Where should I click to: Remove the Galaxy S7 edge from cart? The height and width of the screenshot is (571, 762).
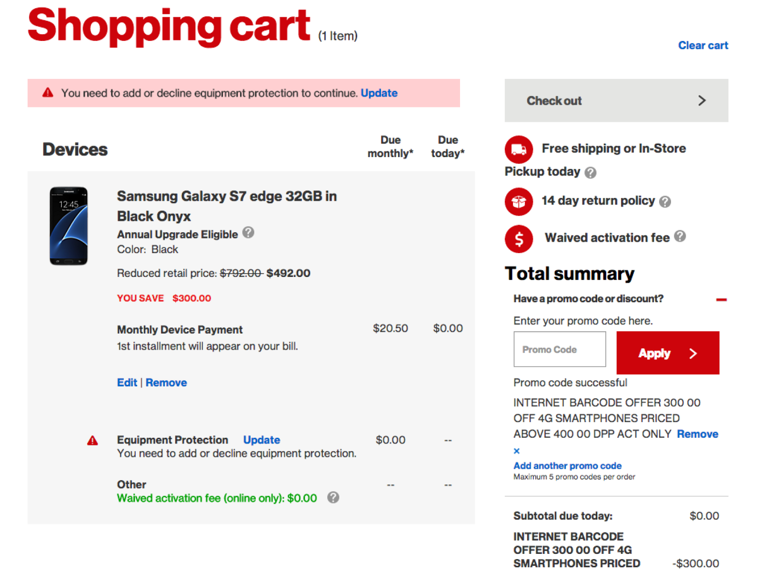coord(166,383)
